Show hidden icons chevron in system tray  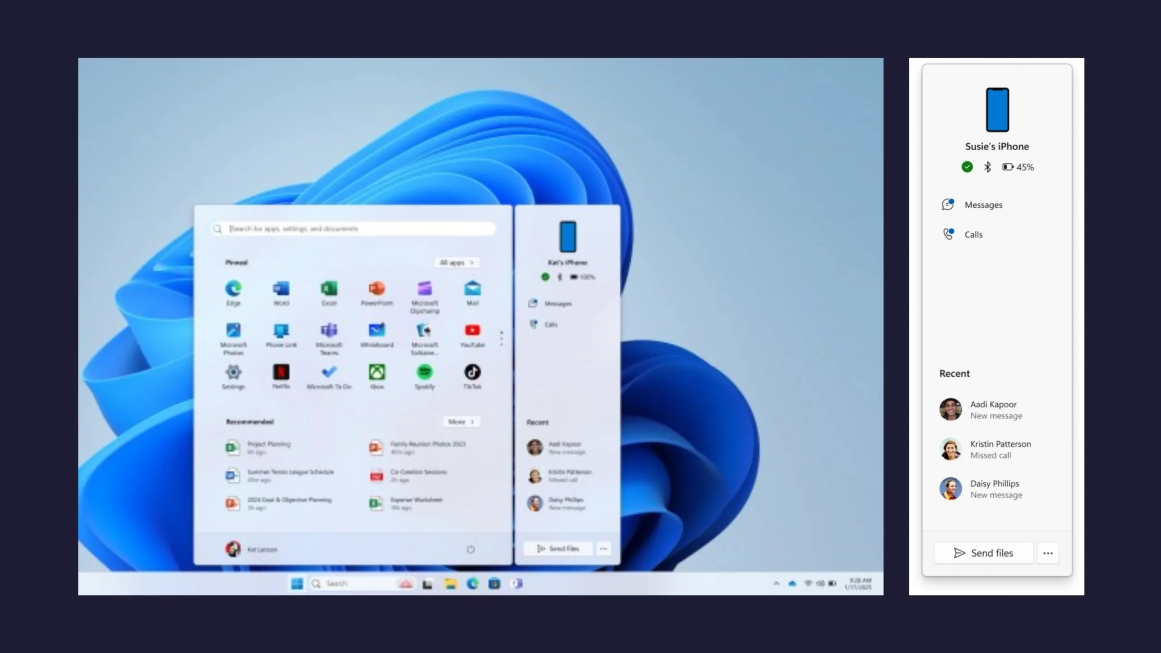(776, 584)
